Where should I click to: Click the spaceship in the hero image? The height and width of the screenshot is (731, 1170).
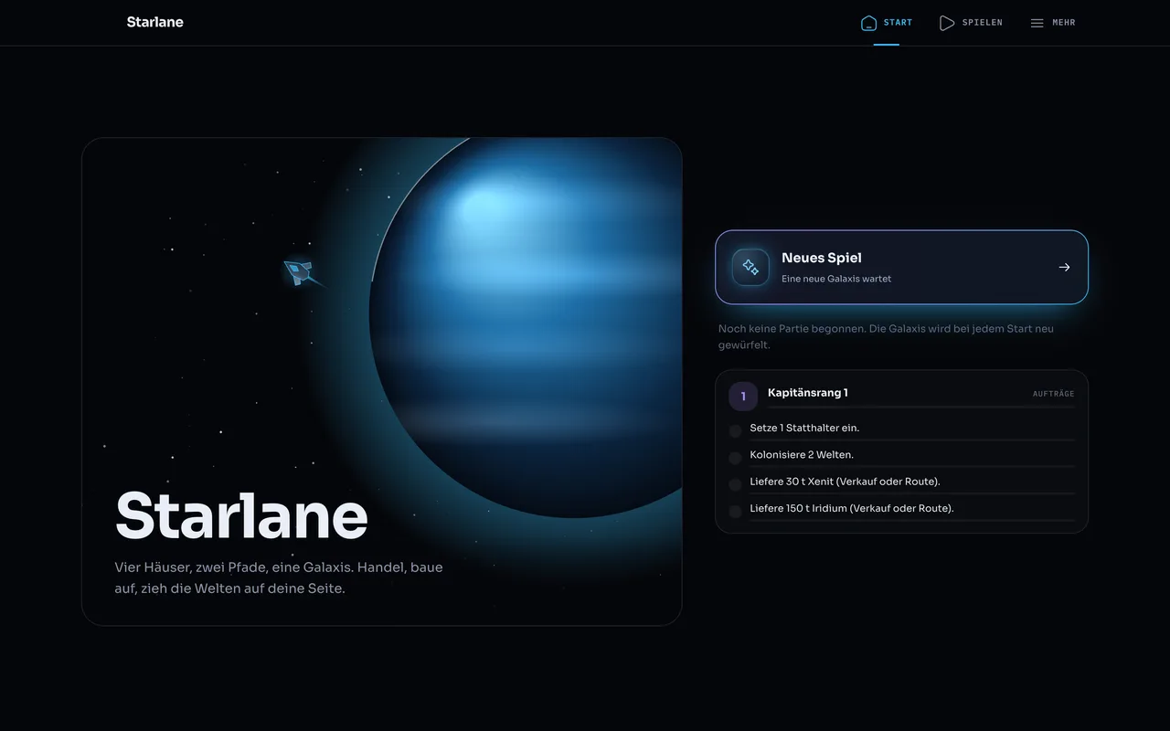click(299, 271)
